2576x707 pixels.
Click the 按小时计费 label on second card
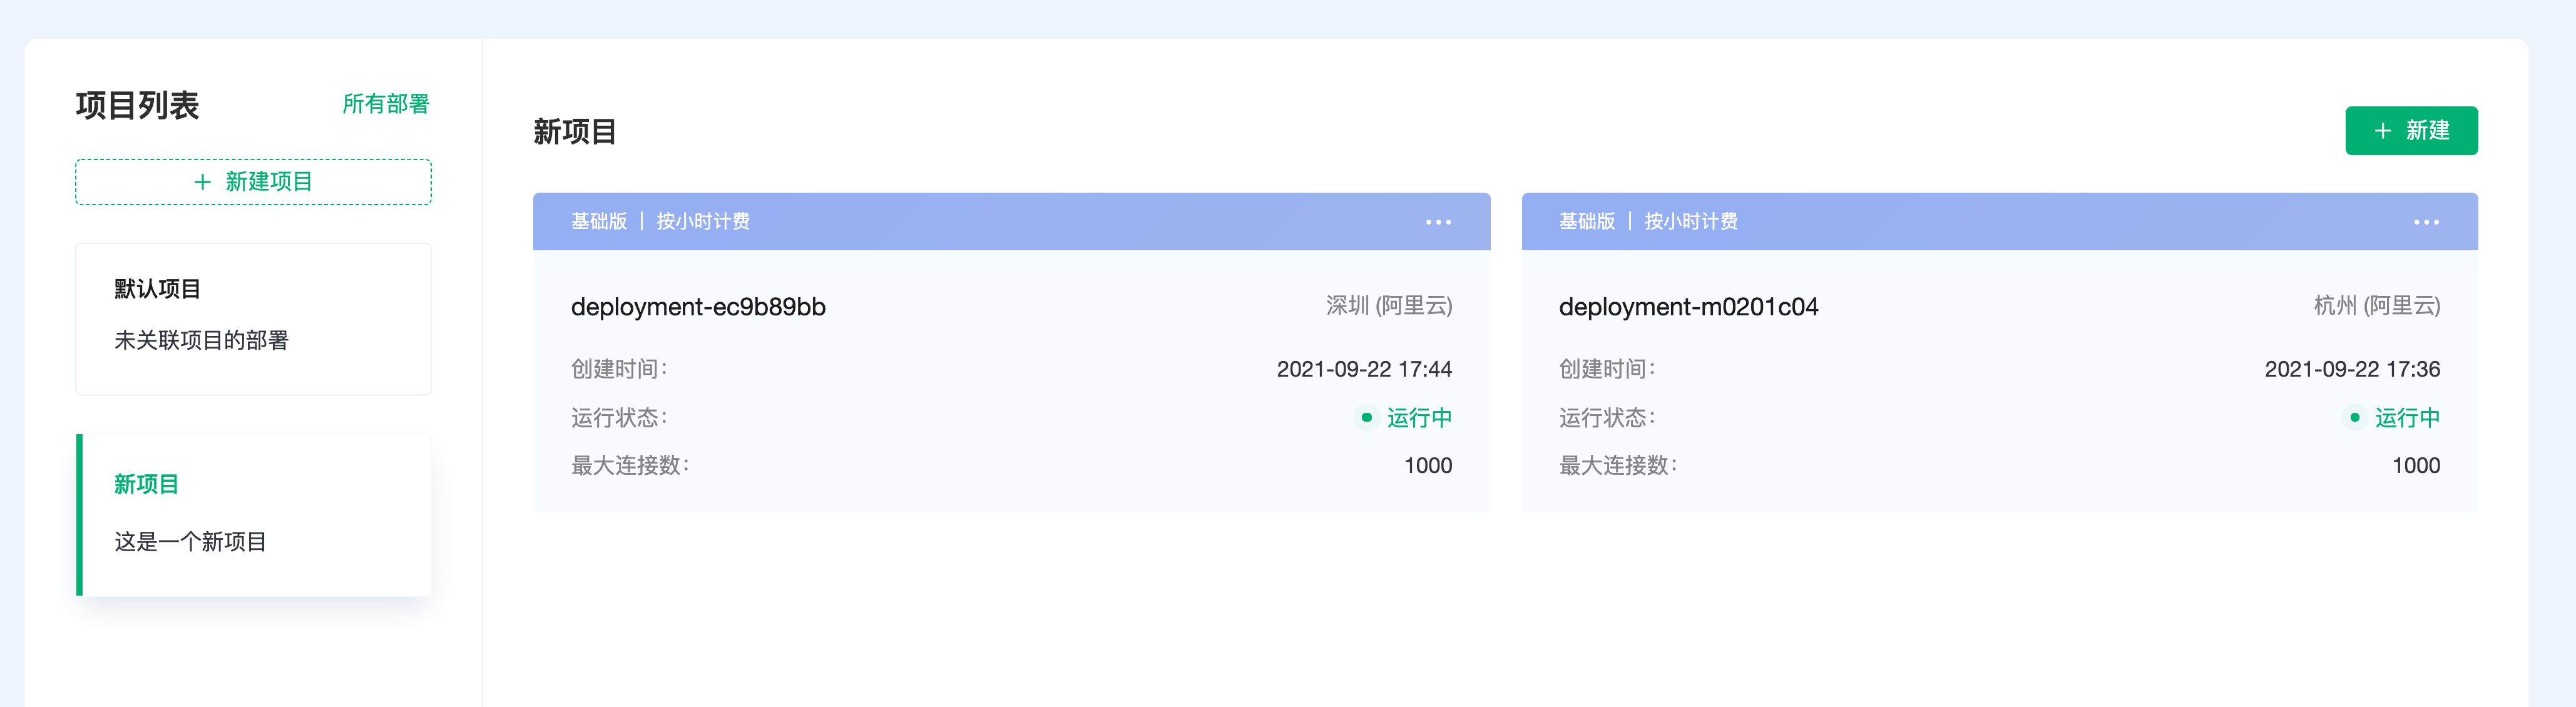pyautogui.click(x=1691, y=221)
